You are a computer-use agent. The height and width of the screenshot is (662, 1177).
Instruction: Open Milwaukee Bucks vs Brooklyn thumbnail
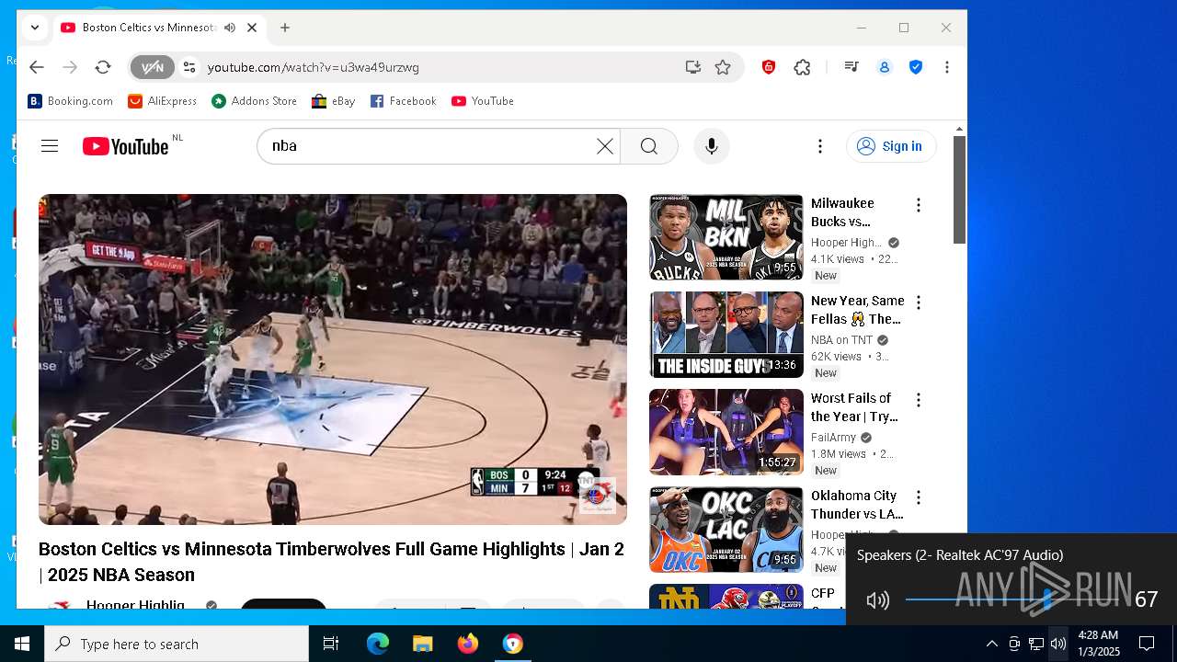coord(726,237)
